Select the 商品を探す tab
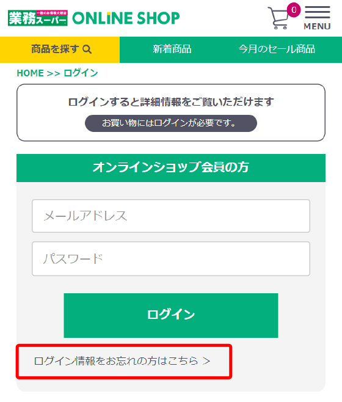The height and width of the screenshot is (402, 342). (x=60, y=49)
